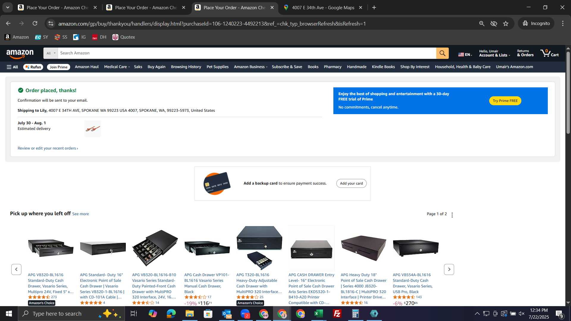Open Review or edit your recent orders link
This screenshot has height=321, width=571.
coord(48,148)
